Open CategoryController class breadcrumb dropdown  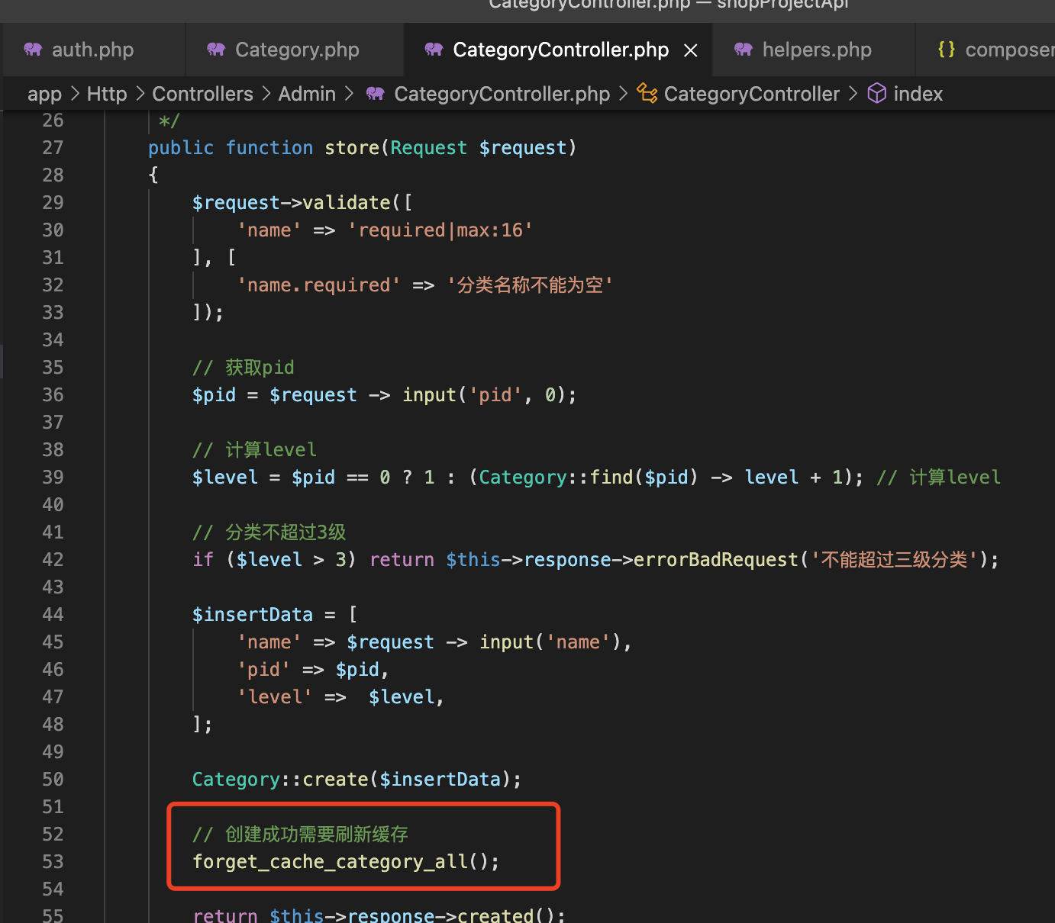(751, 94)
